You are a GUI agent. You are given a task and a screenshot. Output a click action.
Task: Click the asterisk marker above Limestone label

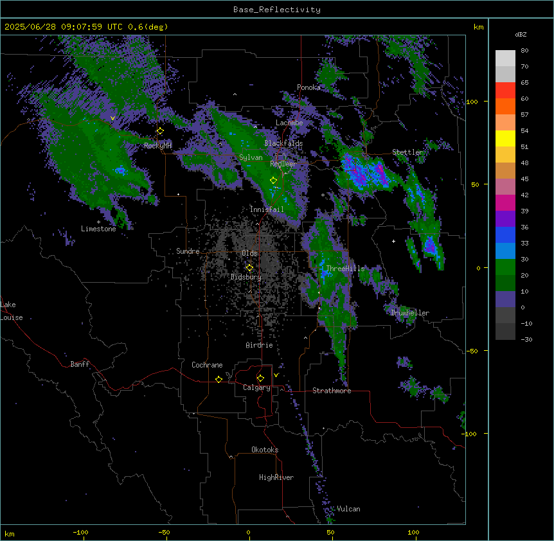coord(98,222)
